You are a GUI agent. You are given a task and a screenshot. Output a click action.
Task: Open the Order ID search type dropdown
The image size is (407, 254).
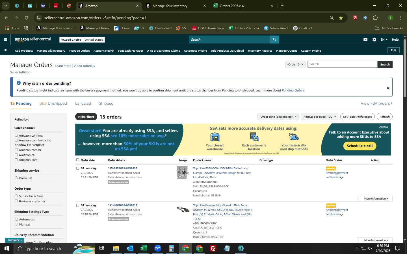pos(295,64)
